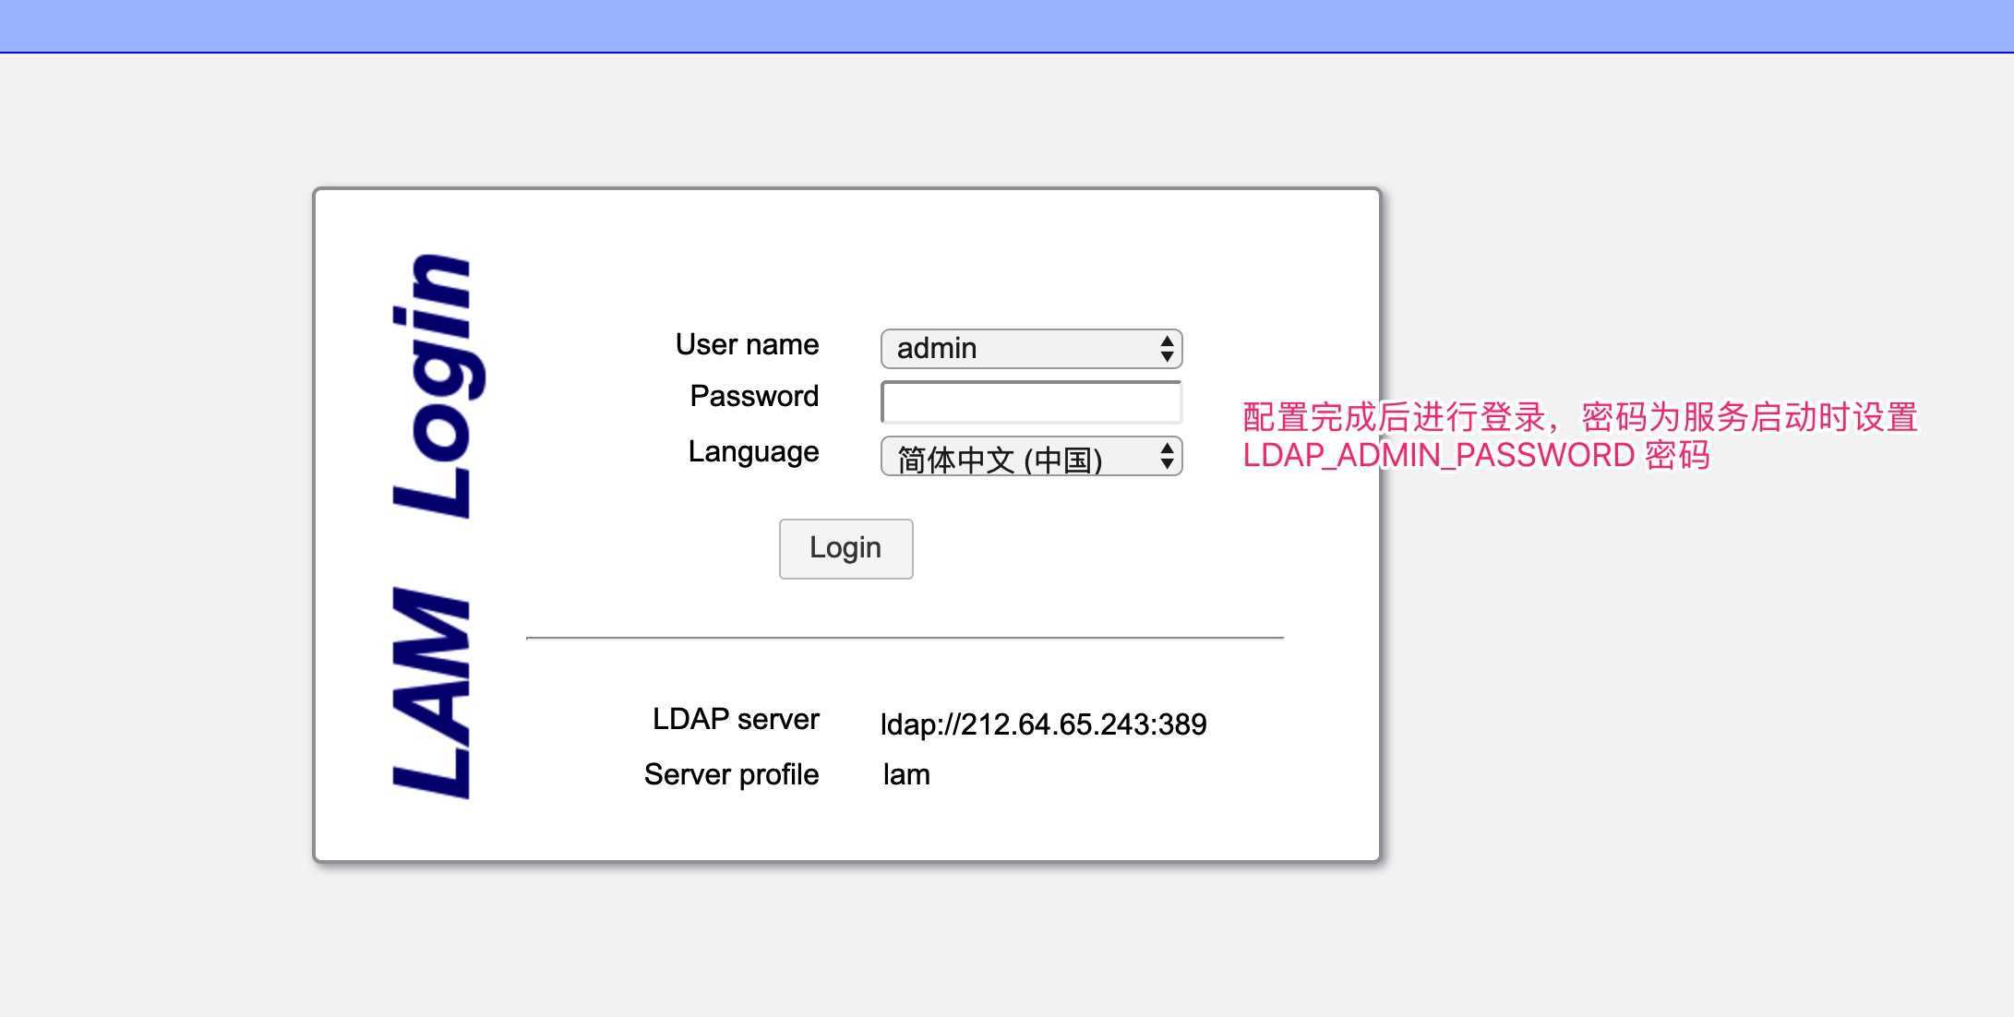Click the User name dropdown arrows
This screenshot has width=2014, height=1017.
pos(1167,348)
